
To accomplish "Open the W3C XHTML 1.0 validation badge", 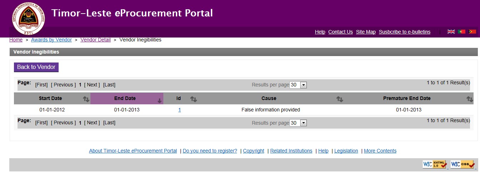I will [x=435, y=164].
